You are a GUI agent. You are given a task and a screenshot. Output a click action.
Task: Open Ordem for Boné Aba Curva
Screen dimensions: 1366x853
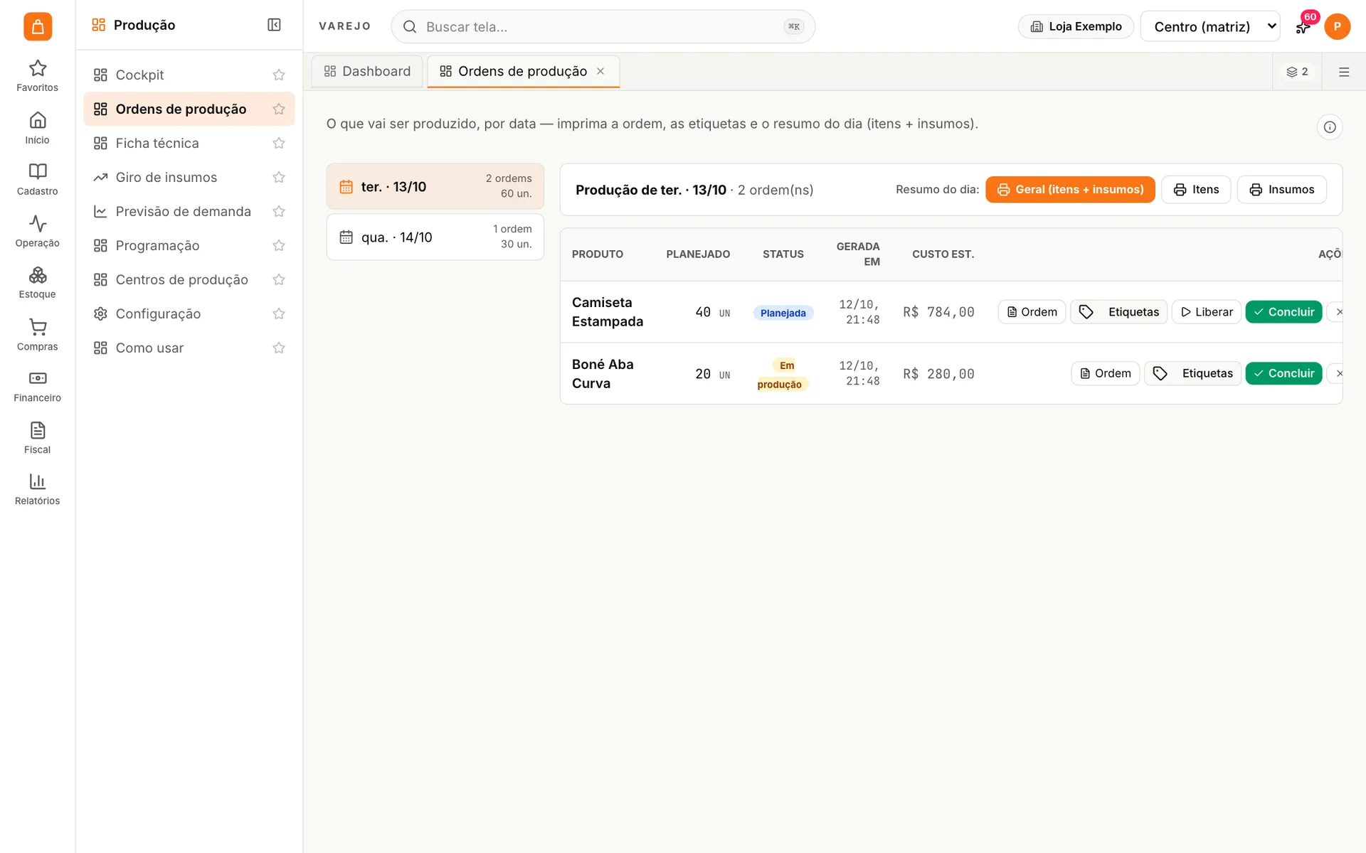click(x=1106, y=373)
